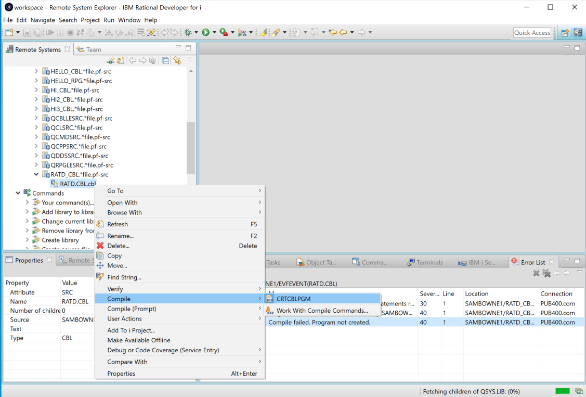Click the Remote Systems tree vertical scrollbar
This screenshot has height=397, width=586.
[191, 148]
